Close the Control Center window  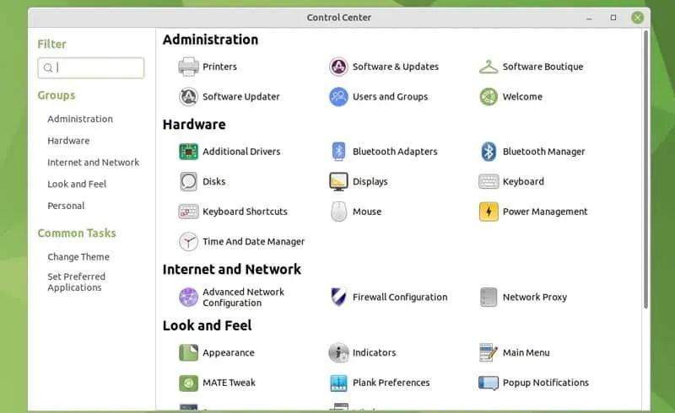pyautogui.click(x=638, y=18)
